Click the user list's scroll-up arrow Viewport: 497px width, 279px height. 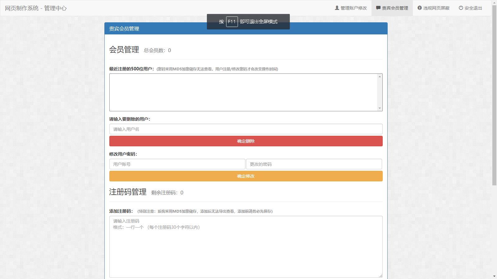click(x=380, y=77)
